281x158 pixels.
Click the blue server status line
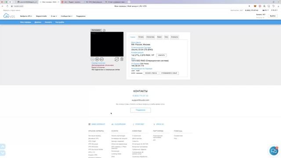98,63
